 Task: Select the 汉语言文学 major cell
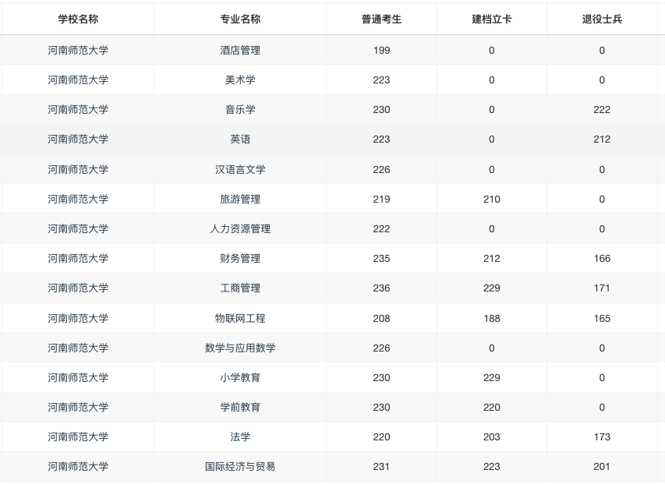click(x=240, y=170)
